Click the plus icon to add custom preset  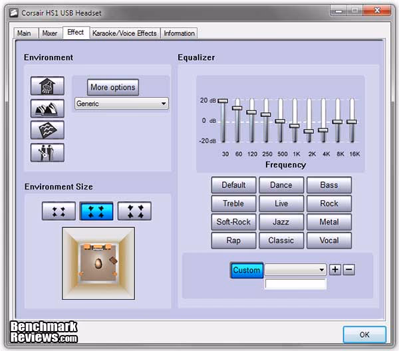(335, 270)
